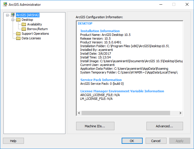Click License Manager Environment Variable Information heading

(x=122, y=91)
